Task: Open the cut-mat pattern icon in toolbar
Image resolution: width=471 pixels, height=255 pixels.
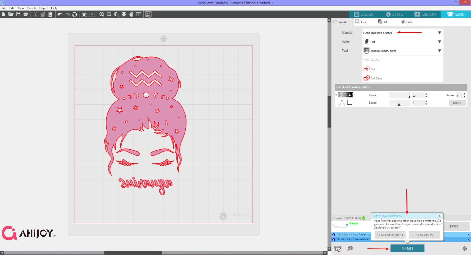Action: tap(149, 14)
